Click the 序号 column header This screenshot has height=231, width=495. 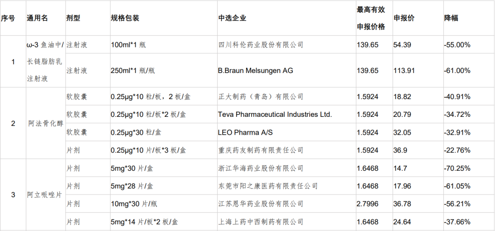tap(8, 18)
